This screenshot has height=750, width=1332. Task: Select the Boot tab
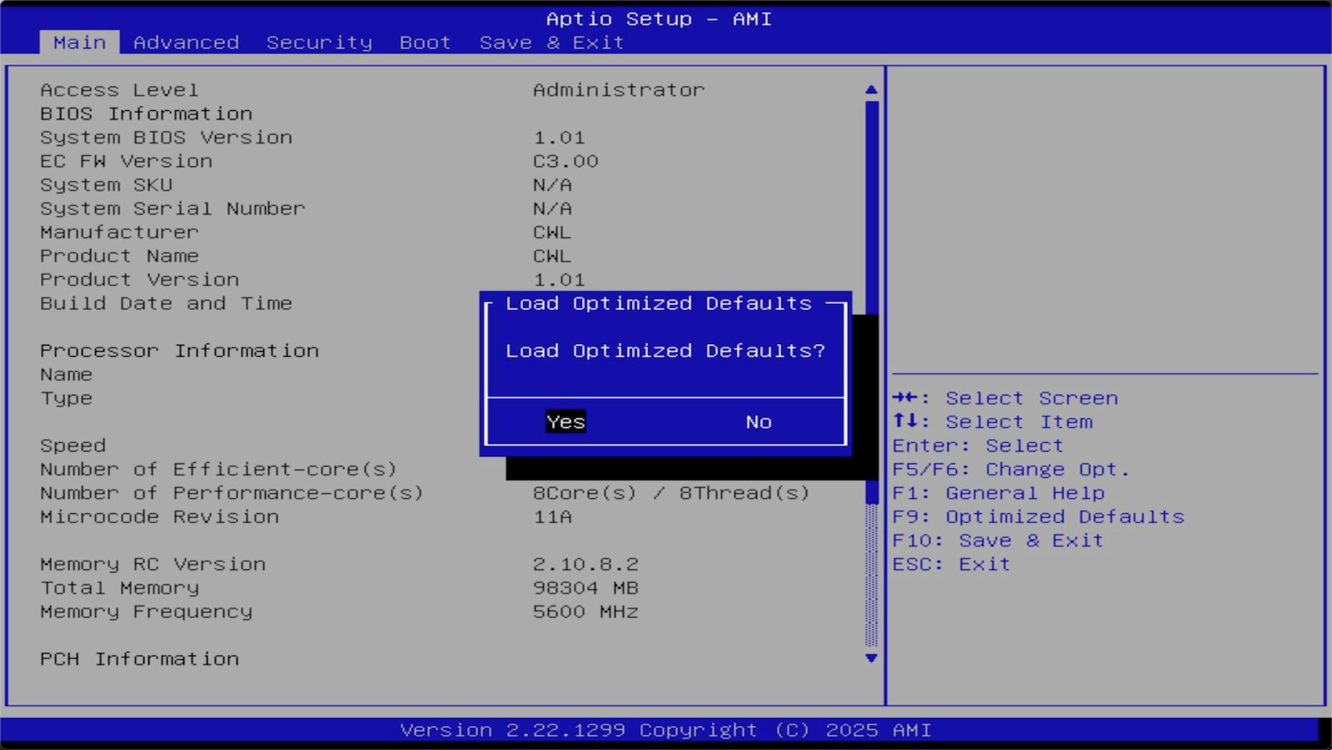click(425, 43)
